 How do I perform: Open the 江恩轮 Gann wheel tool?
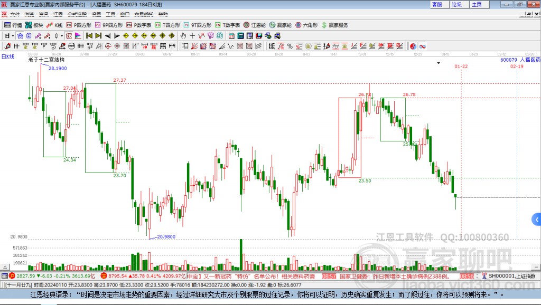pos(255,25)
